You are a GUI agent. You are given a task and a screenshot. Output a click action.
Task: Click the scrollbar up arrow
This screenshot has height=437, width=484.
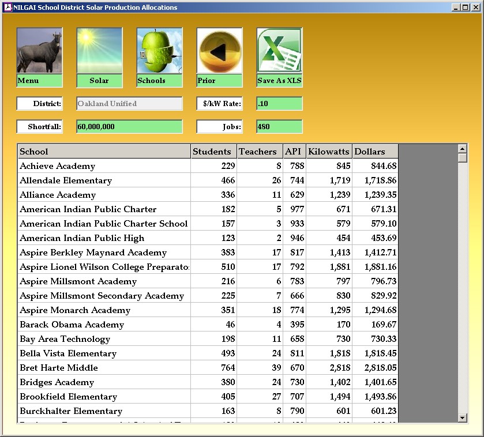click(x=462, y=148)
